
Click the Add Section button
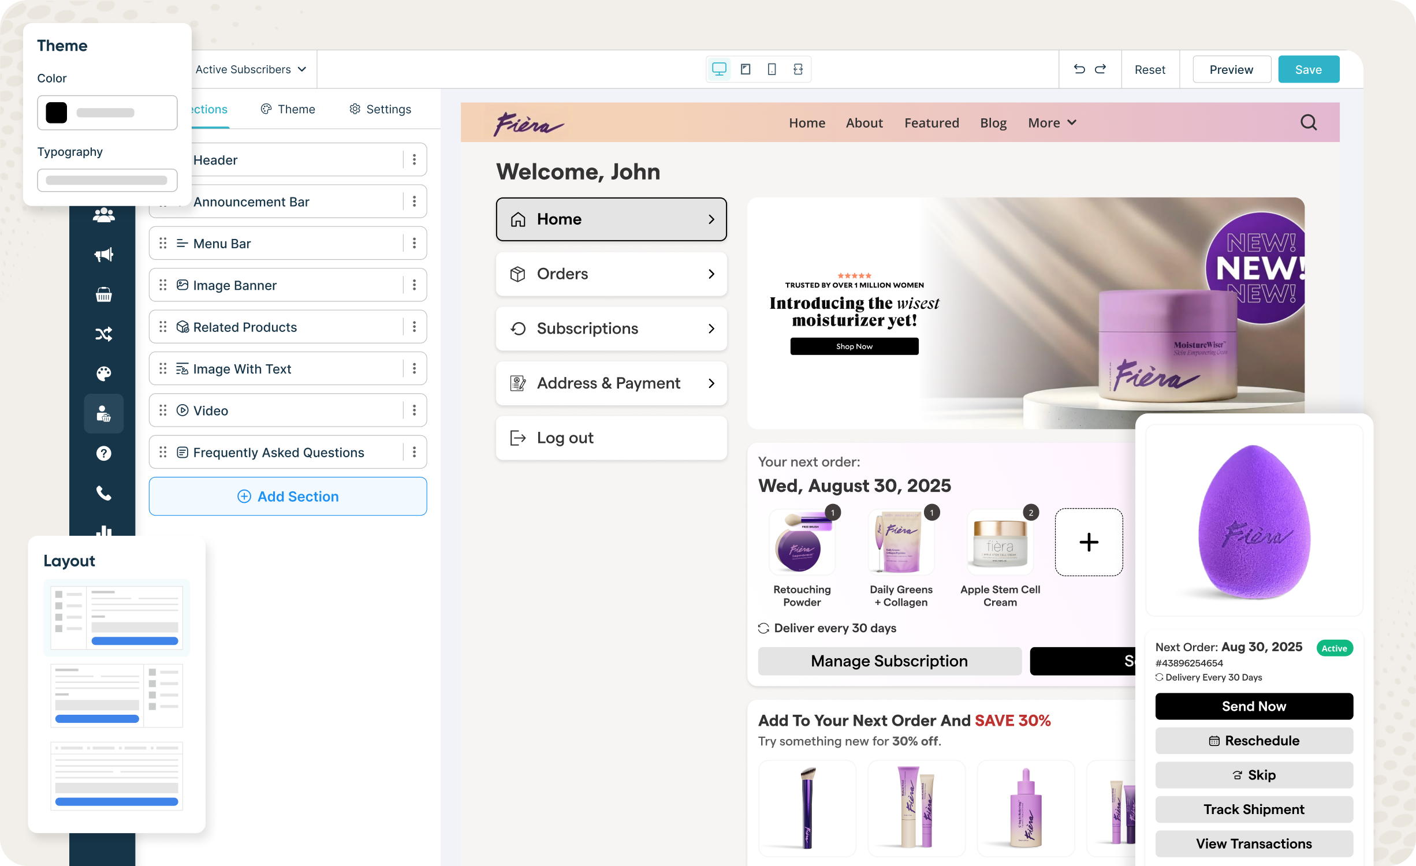[288, 497]
